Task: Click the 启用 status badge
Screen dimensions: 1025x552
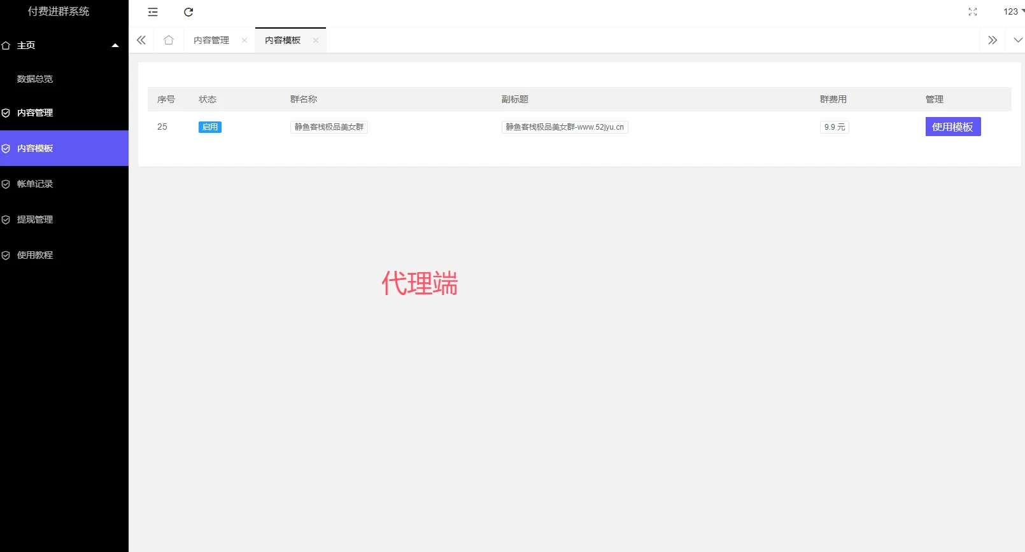Action: tap(209, 127)
